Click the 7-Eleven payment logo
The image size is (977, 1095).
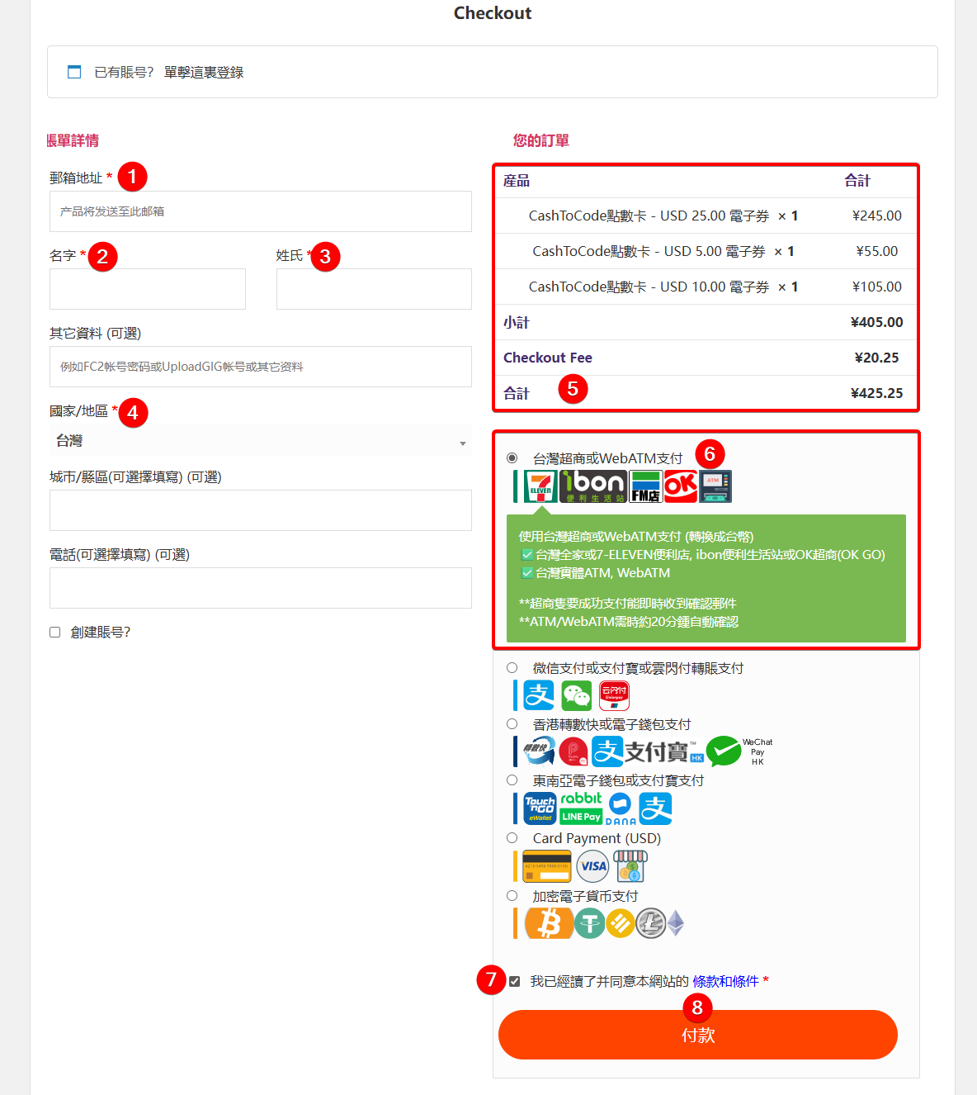(x=540, y=486)
